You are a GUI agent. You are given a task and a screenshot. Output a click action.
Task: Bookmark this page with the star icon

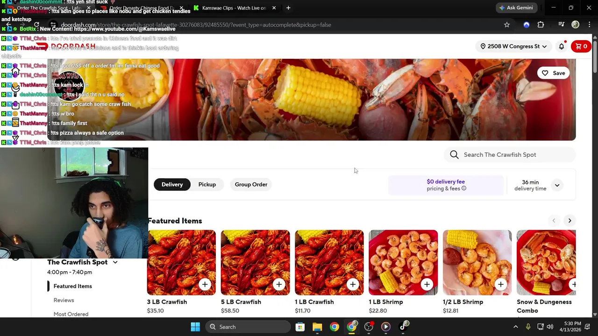tap(507, 25)
